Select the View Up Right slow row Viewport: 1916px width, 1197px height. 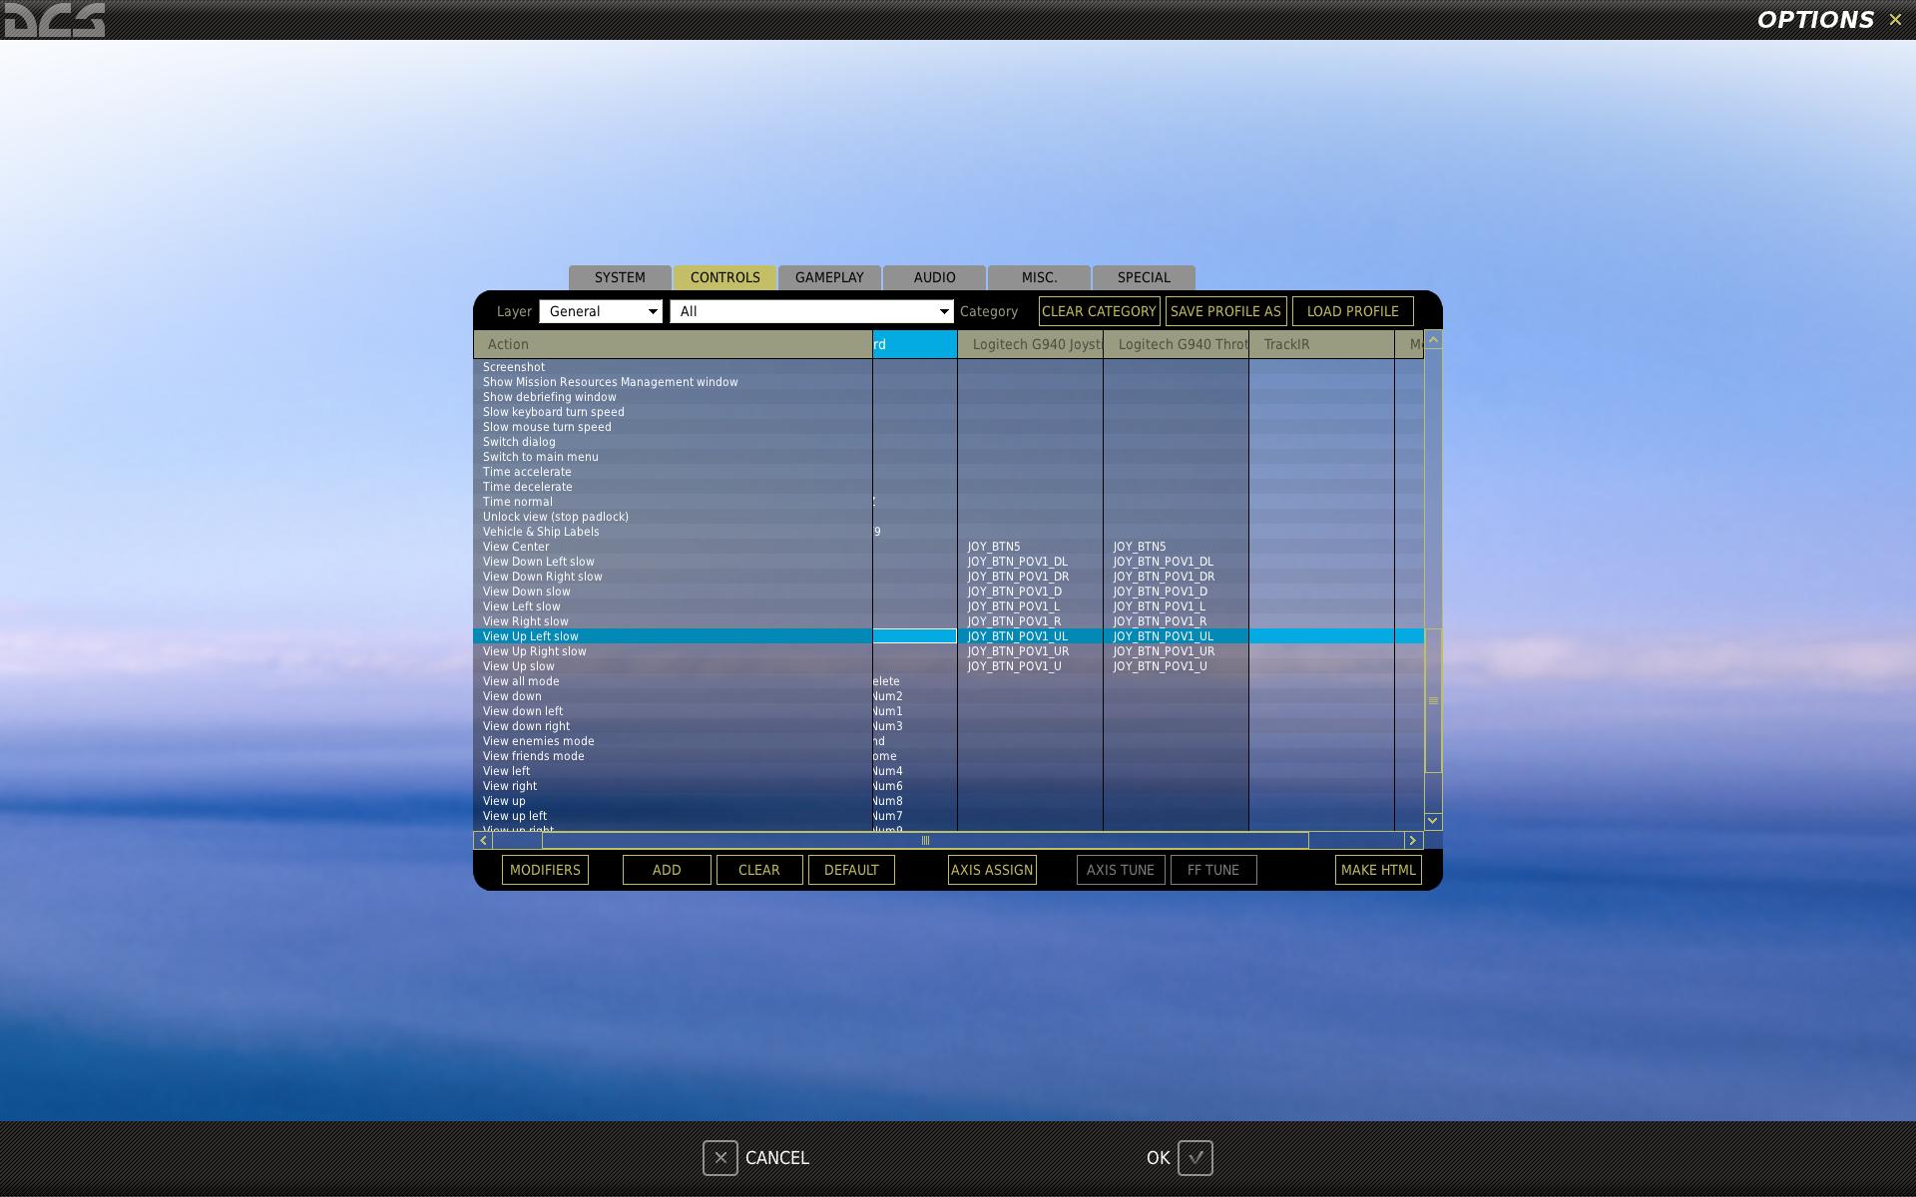[x=673, y=651]
